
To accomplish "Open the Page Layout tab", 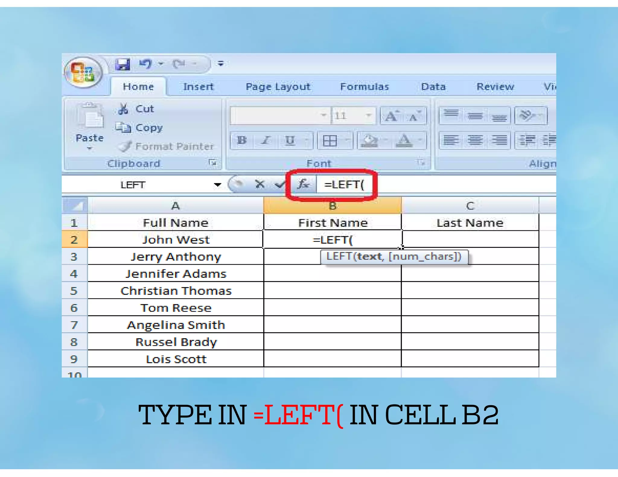I will [278, 87].
